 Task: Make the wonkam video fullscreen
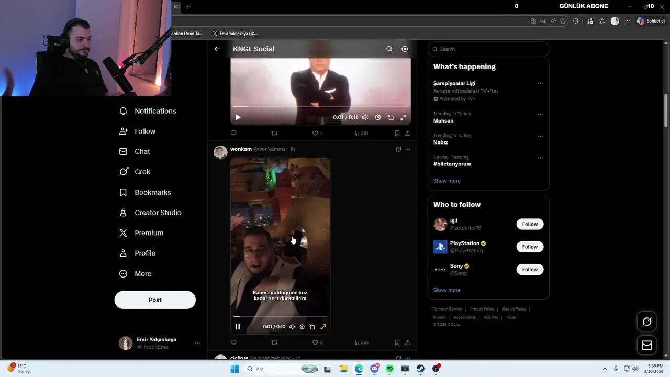[323, 327]
